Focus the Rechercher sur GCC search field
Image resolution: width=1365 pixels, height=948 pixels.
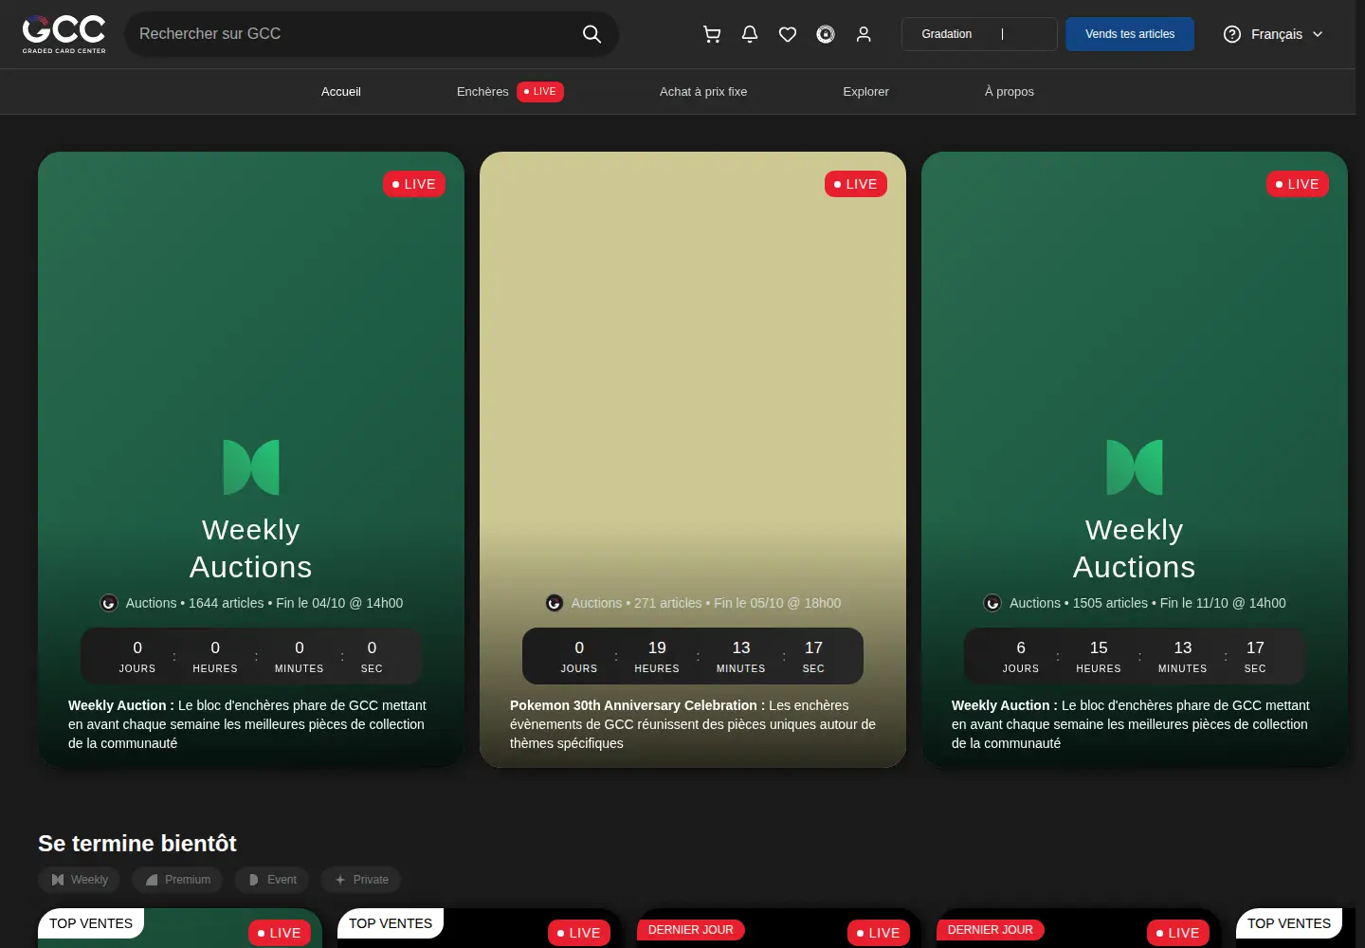372,34
